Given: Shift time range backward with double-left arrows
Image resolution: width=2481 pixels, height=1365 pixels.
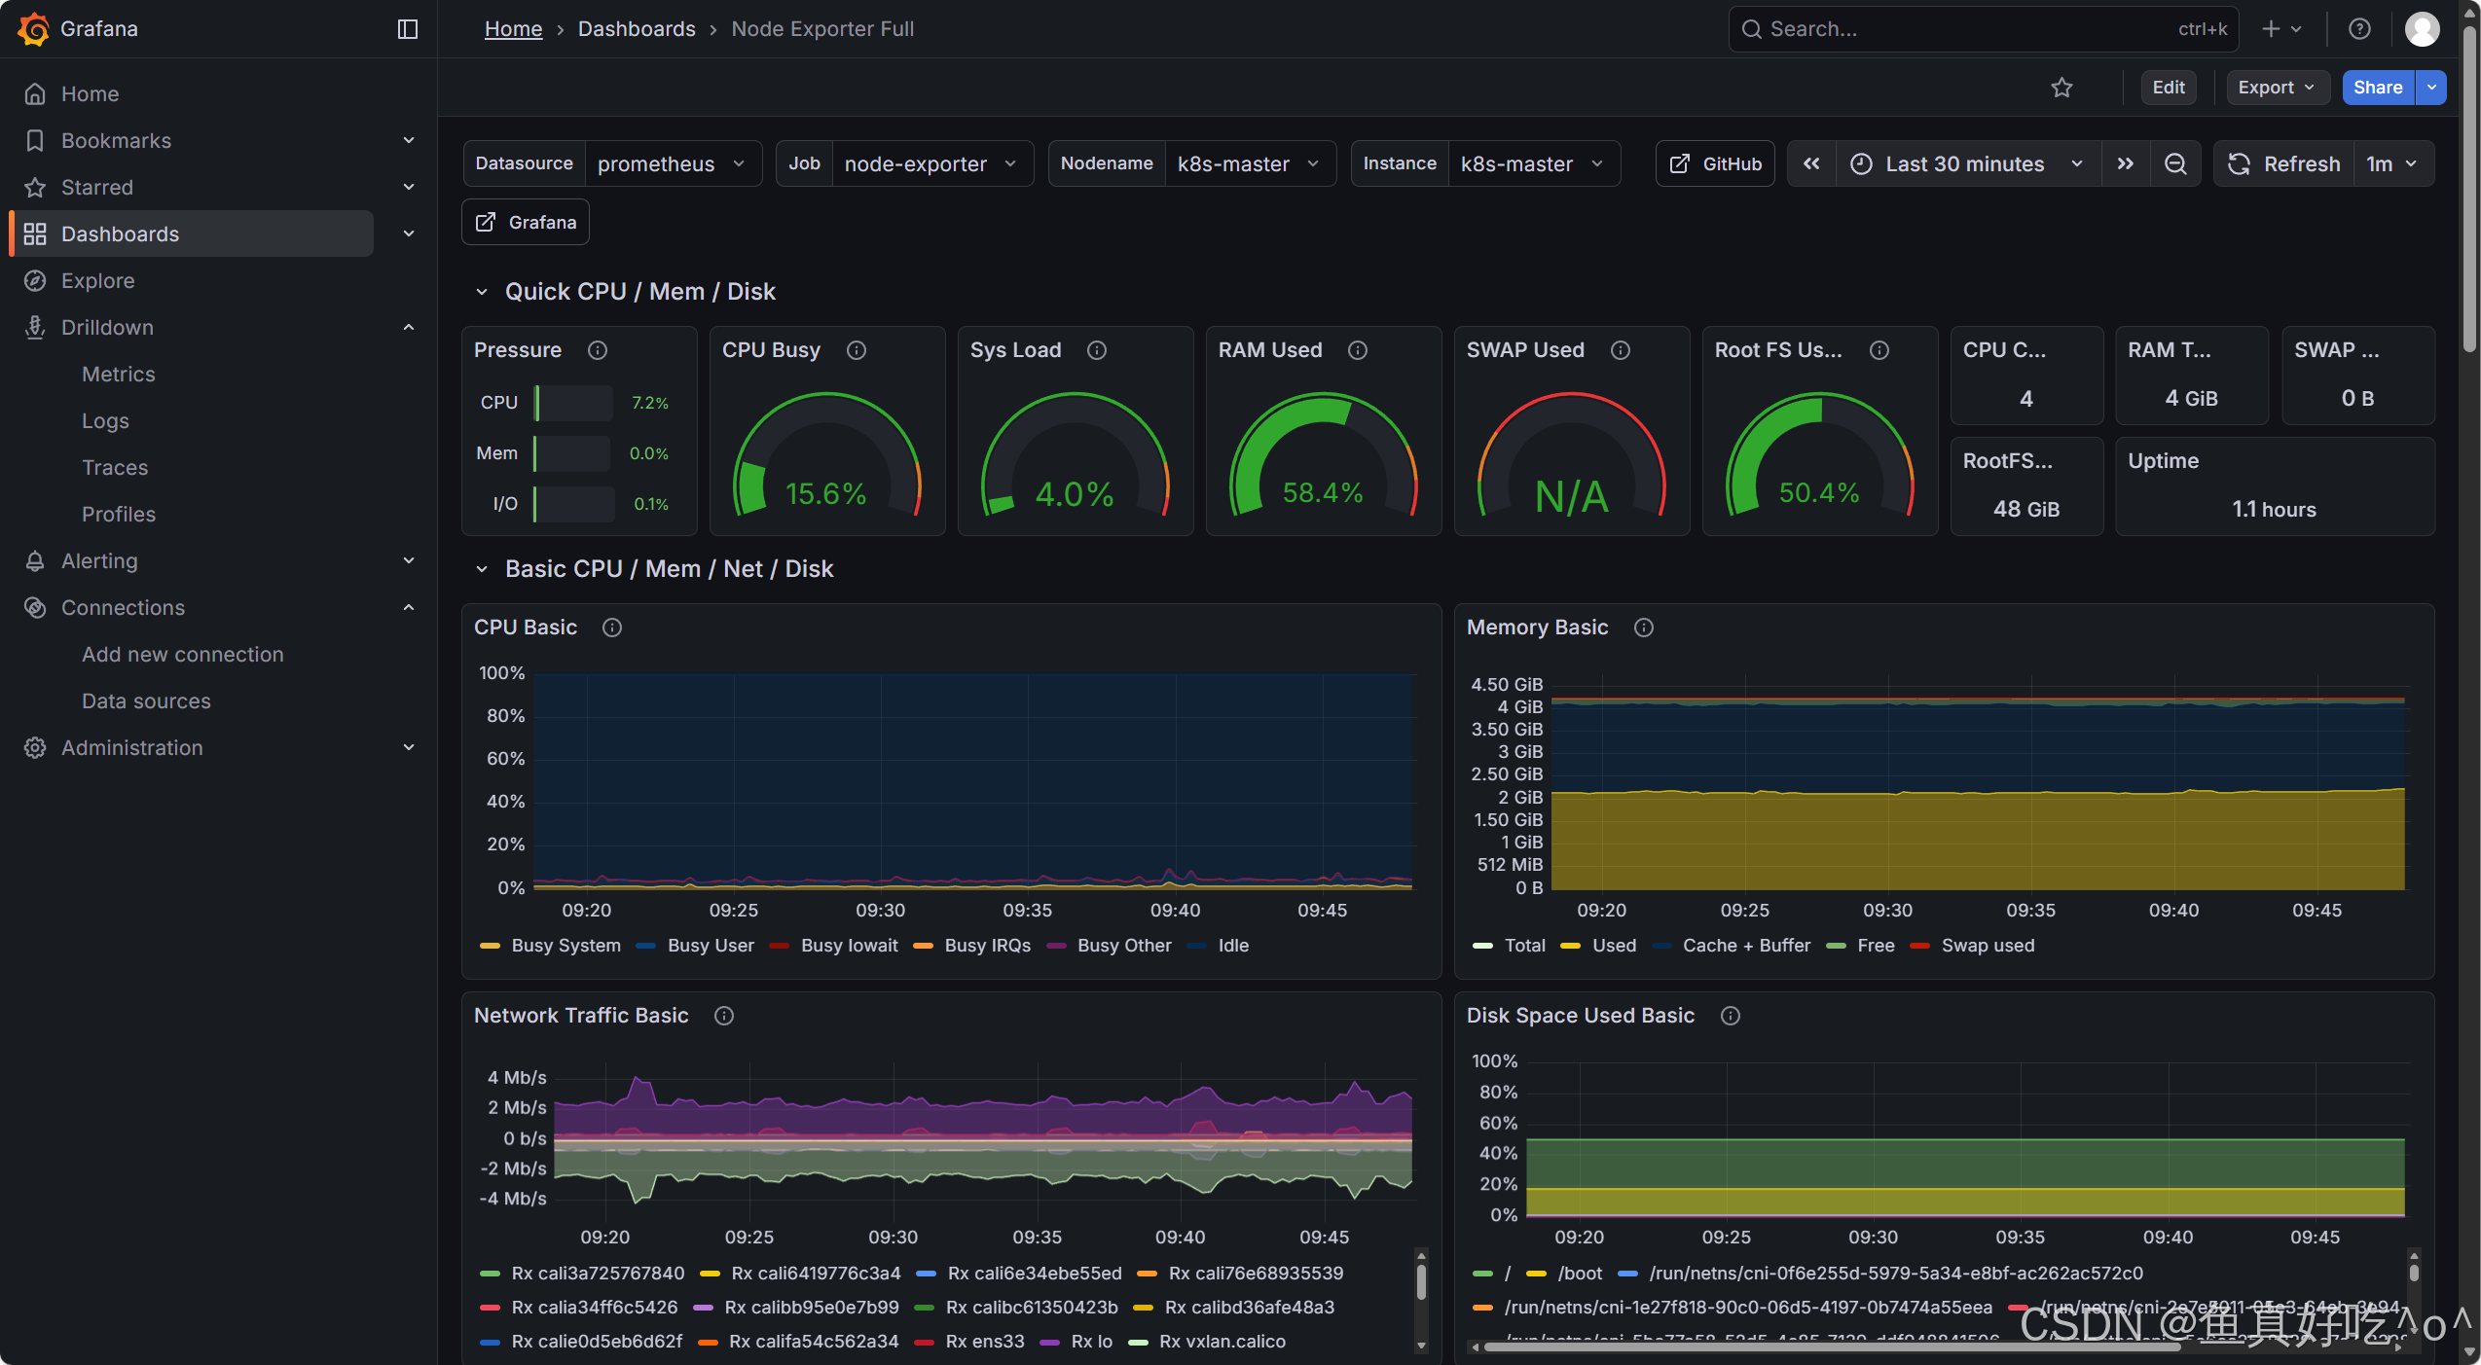Looking at the screenshot, I should pyautogui.click(x=1810, y=163).
